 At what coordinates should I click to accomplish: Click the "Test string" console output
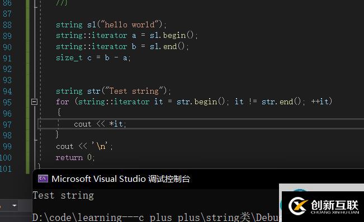pos(63,196)
